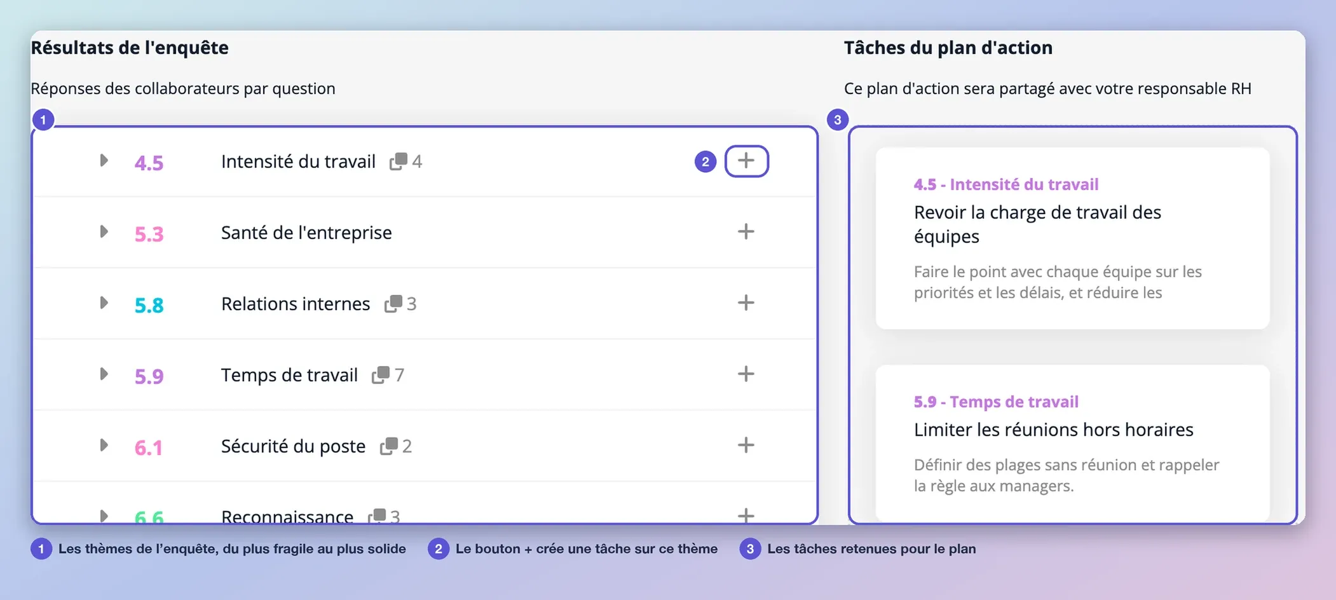The image size is (1336, 600).
Task: Add a task for Santé de l'entreprise
Action: pyautogui.click(x=746, y=231)
